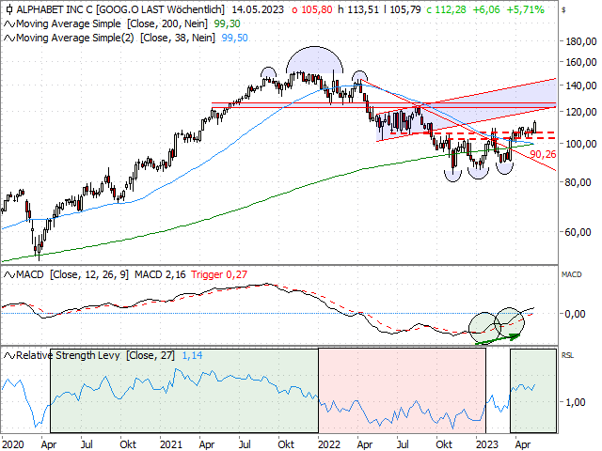The image size is (602, 451).
Task: Select the green arrow under the MACD circles
Action: coord(498,339)
